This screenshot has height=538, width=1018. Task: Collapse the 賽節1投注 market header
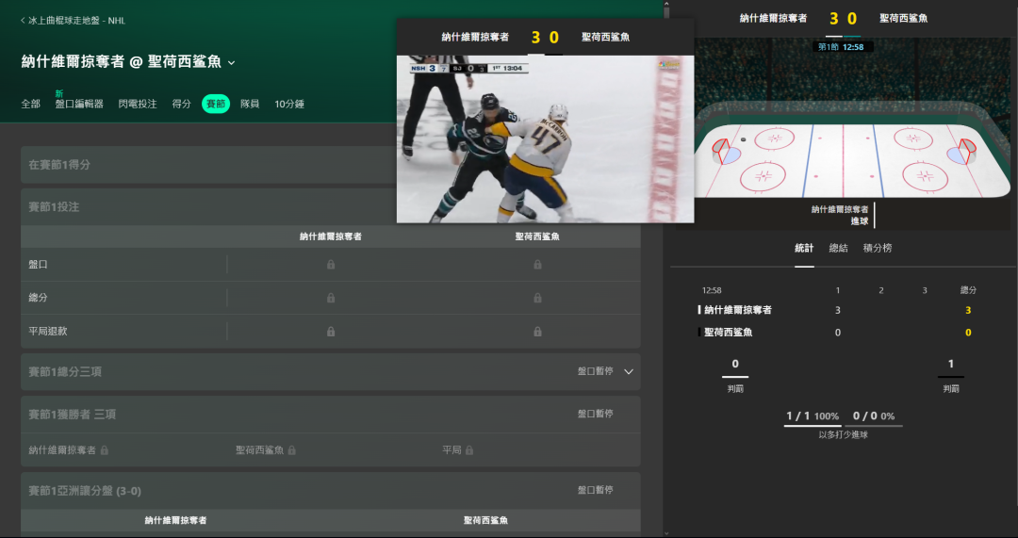[208, 207]
